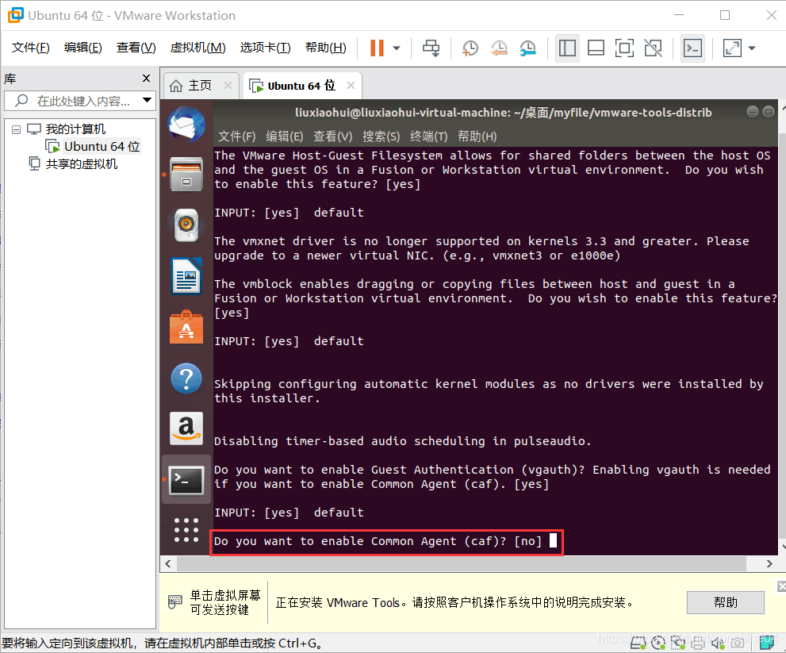Close the VMware Tools install notification bar
The image size is (786, 653).
[781, 586]
